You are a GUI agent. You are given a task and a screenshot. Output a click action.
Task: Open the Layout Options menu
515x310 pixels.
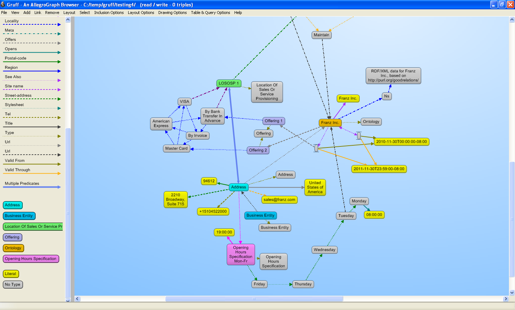tap(141, 13)
